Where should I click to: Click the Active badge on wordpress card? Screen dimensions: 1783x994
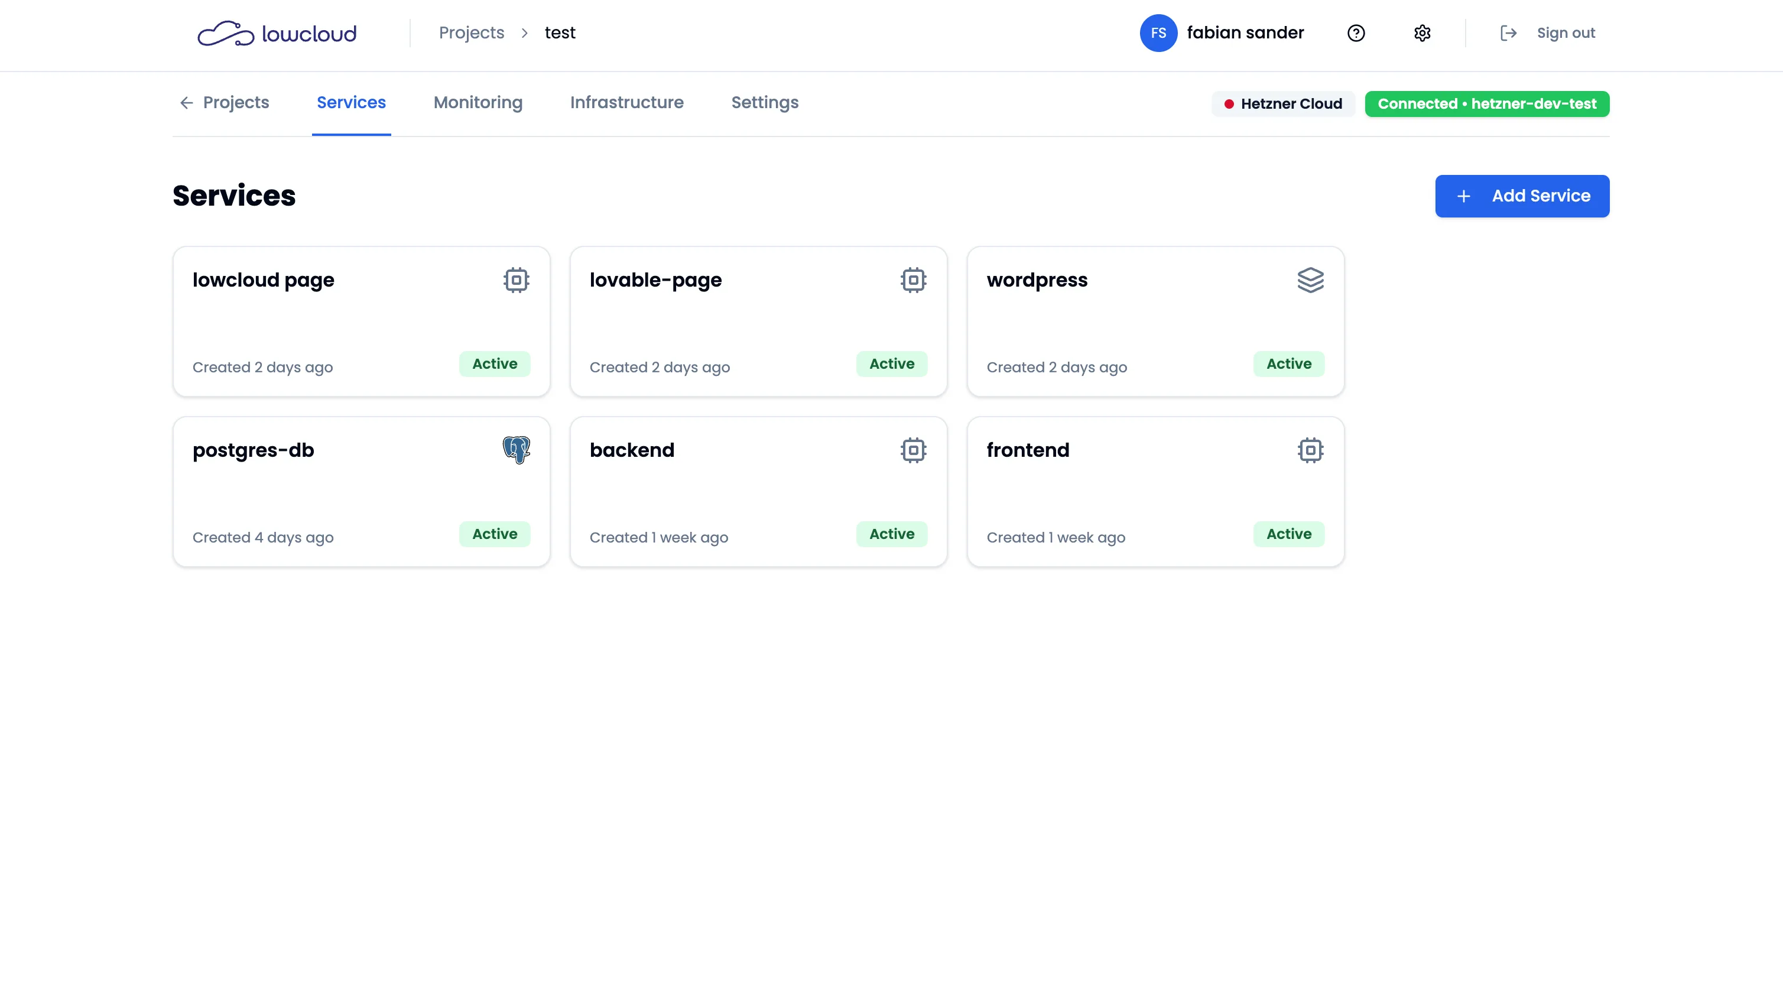(1288, 363)
